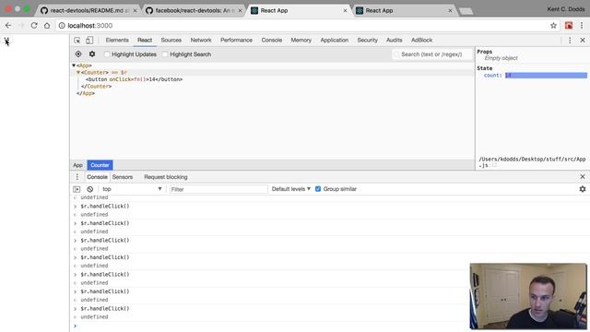This screenshot has height=332, width=590.
Task: Open the Default levels dropdown
Action: (x=291, y=189)
